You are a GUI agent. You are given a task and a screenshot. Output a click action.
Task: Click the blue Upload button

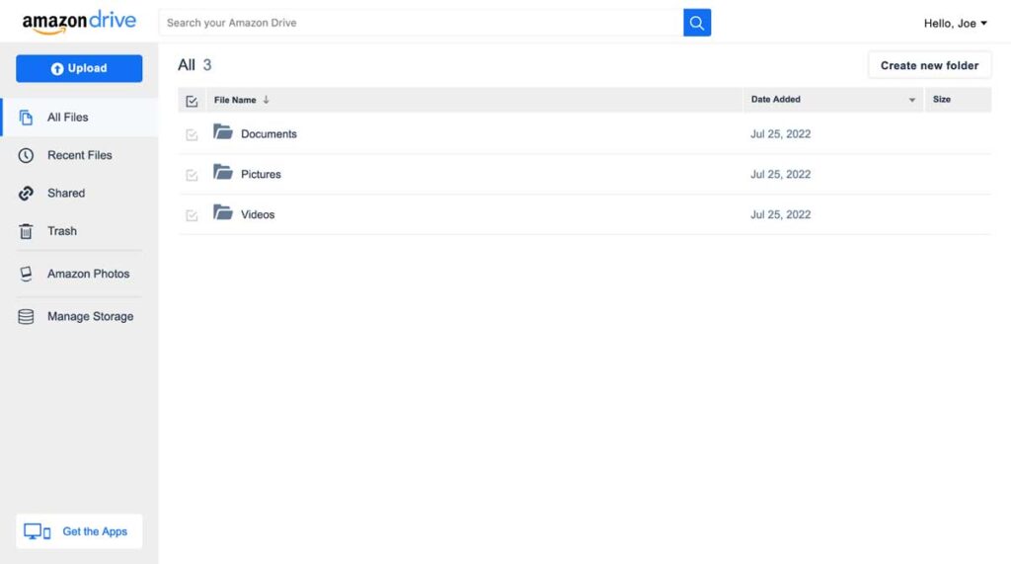(79, 68)
